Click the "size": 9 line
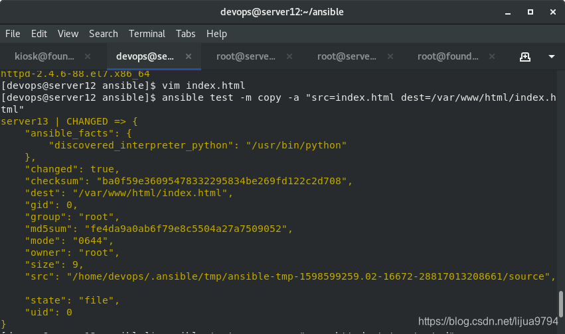Screen dimensions: 565x334 tap(54, 264)
